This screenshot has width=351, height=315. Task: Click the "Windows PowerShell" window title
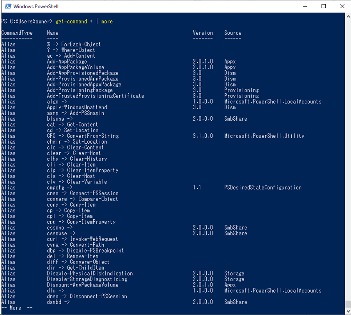click(36, 7)
